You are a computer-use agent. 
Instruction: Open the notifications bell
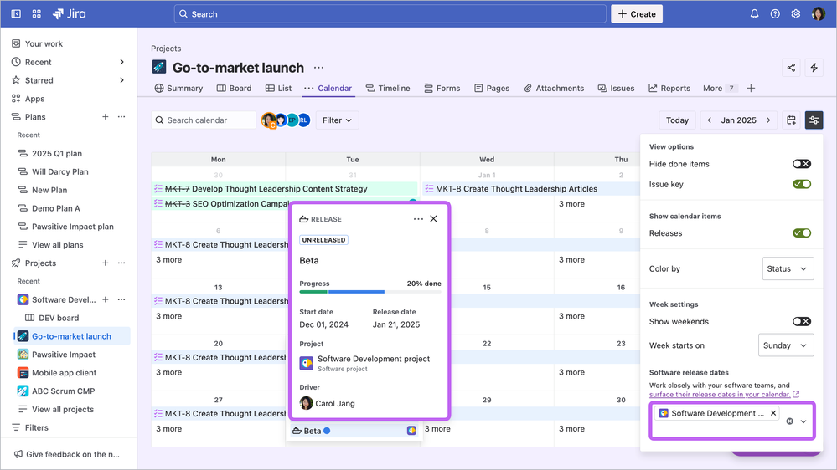point(754,14)
